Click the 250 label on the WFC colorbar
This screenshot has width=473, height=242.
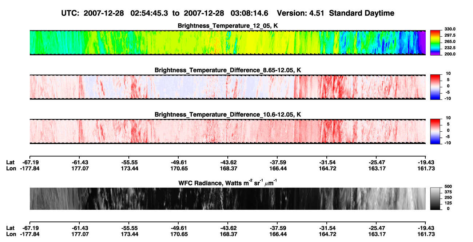[x=448, y=197]
